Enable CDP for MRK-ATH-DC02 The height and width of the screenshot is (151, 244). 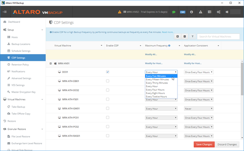(x=108, y=90)
